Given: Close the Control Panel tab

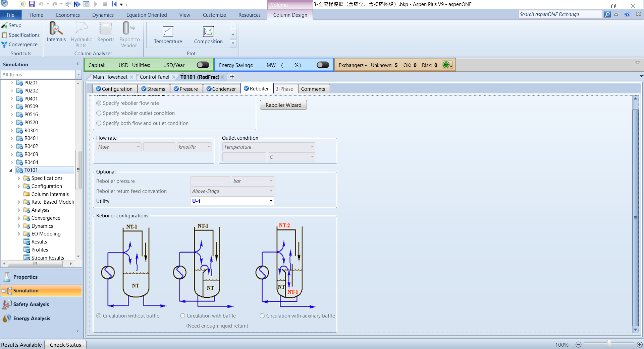Looking at the screenshot, I should click(174, 77).
